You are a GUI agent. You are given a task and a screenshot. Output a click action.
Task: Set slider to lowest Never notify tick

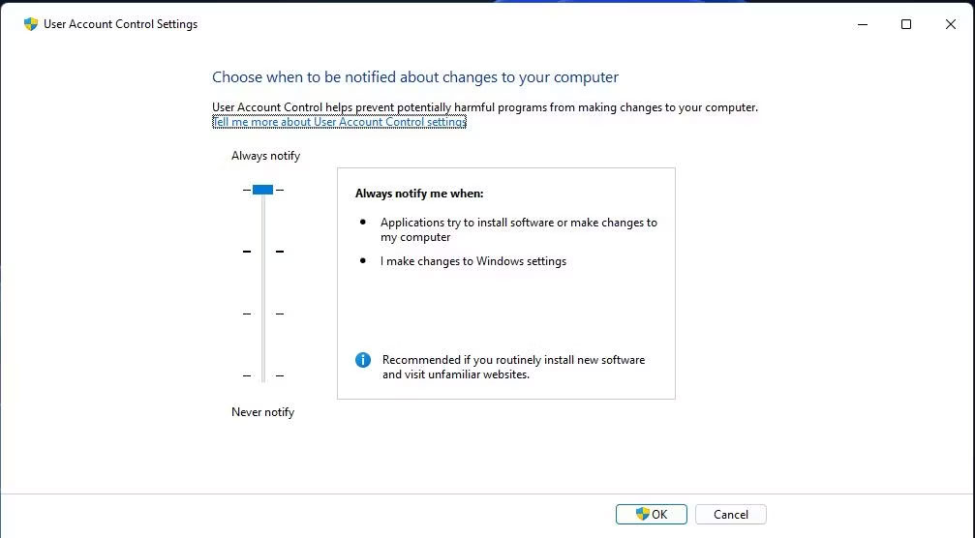click(x=263, y=375)
